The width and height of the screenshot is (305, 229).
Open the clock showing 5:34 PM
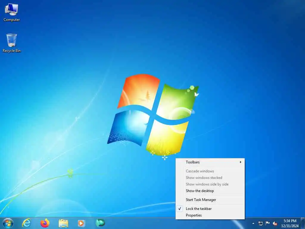point(290,223)
